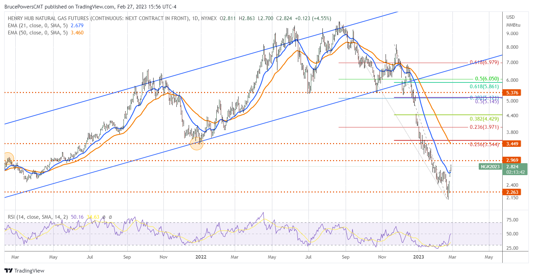
Task: Click the 02:13:42 countdown timer
Action: pos(515,172)
